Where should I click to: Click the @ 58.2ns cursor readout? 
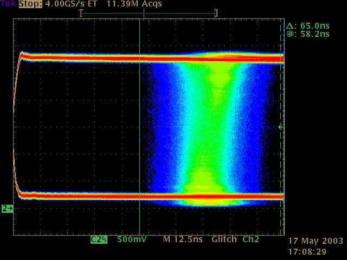point(308,34)
